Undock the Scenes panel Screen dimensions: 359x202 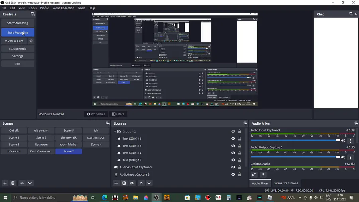pos(108,123)
